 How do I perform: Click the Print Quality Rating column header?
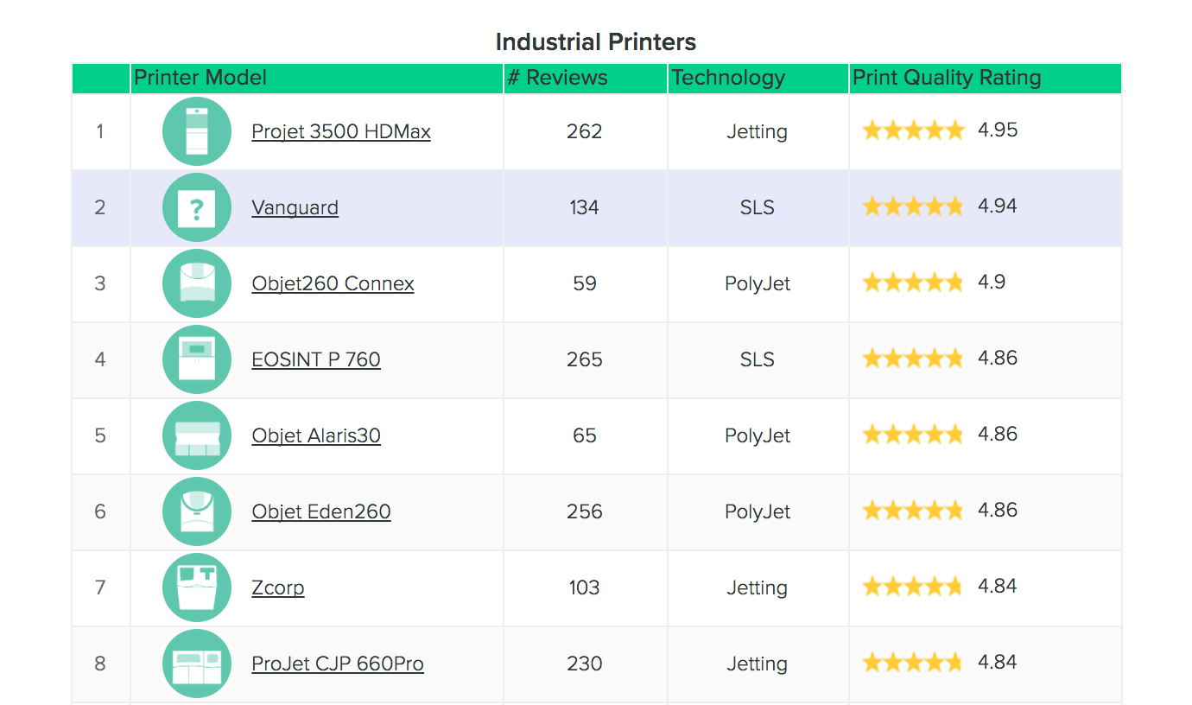[x=947, y=78]
